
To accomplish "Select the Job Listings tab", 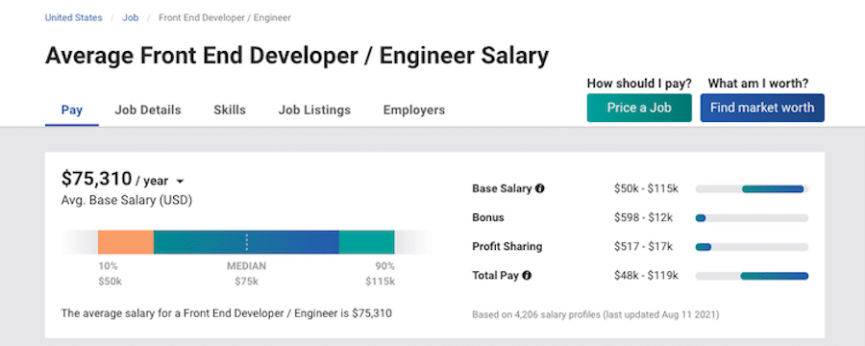I will pyautogui.click(x=314, y=110).
